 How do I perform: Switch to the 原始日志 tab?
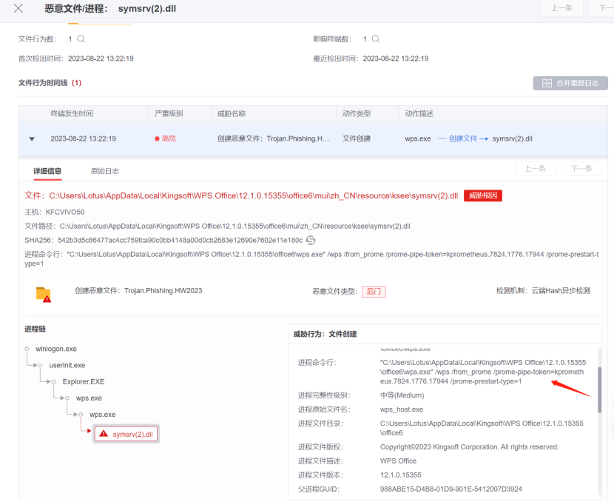[104, 171]
